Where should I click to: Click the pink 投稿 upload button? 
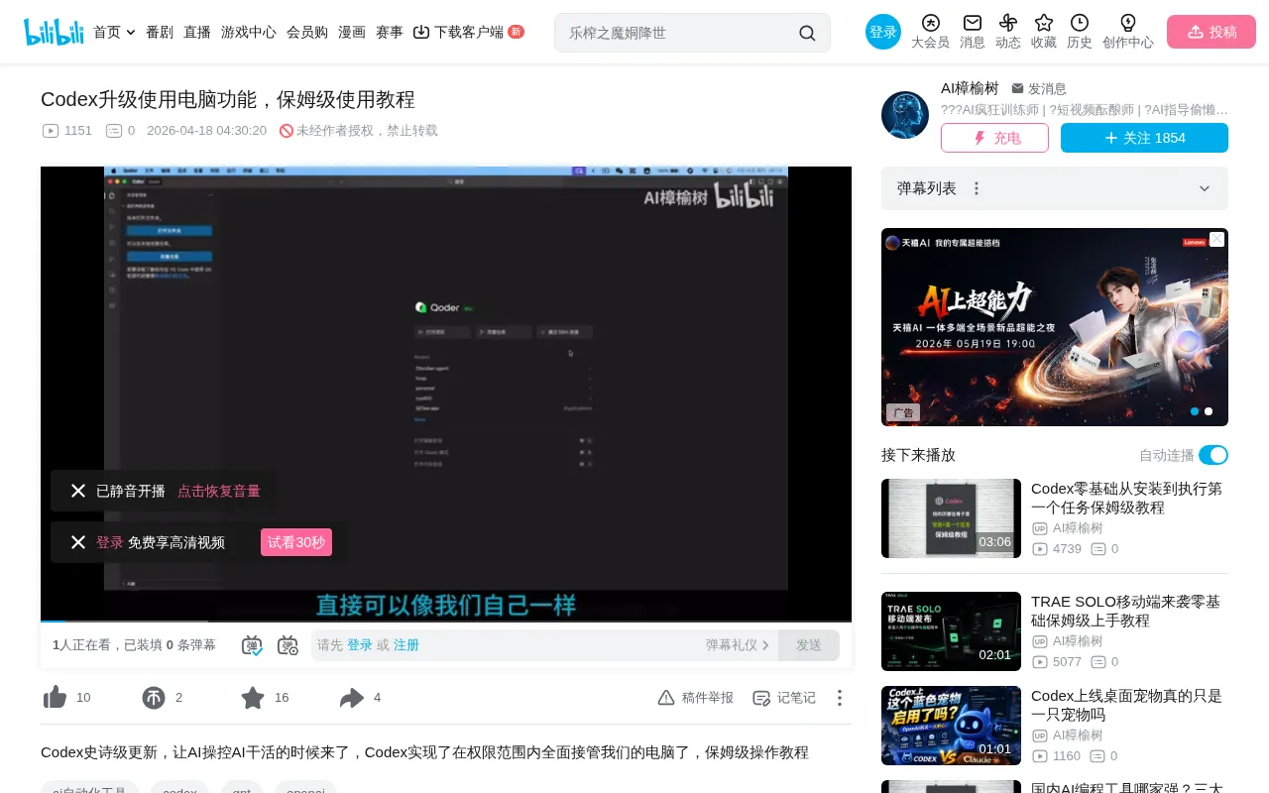[x=1211, y=32]
